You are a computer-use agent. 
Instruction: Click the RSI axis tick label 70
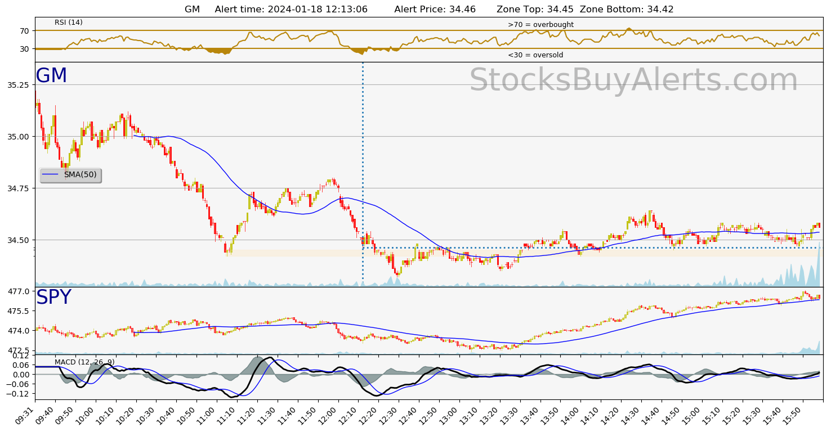pos(24,30)
